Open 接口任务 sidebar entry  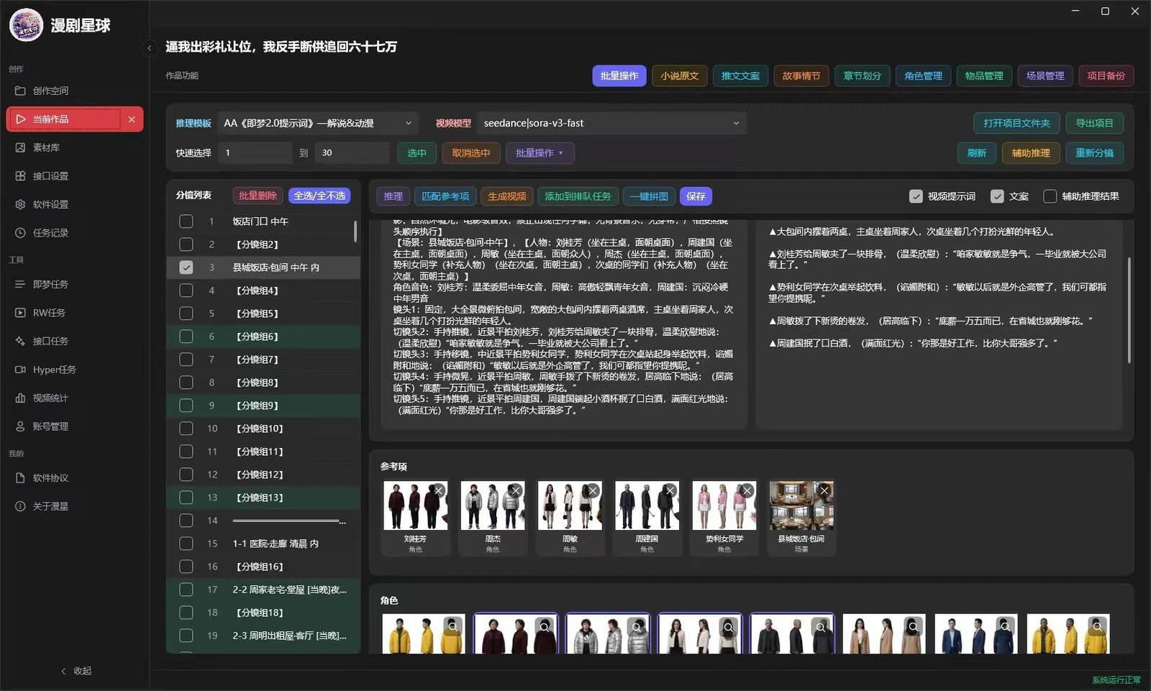click(75, 341)
